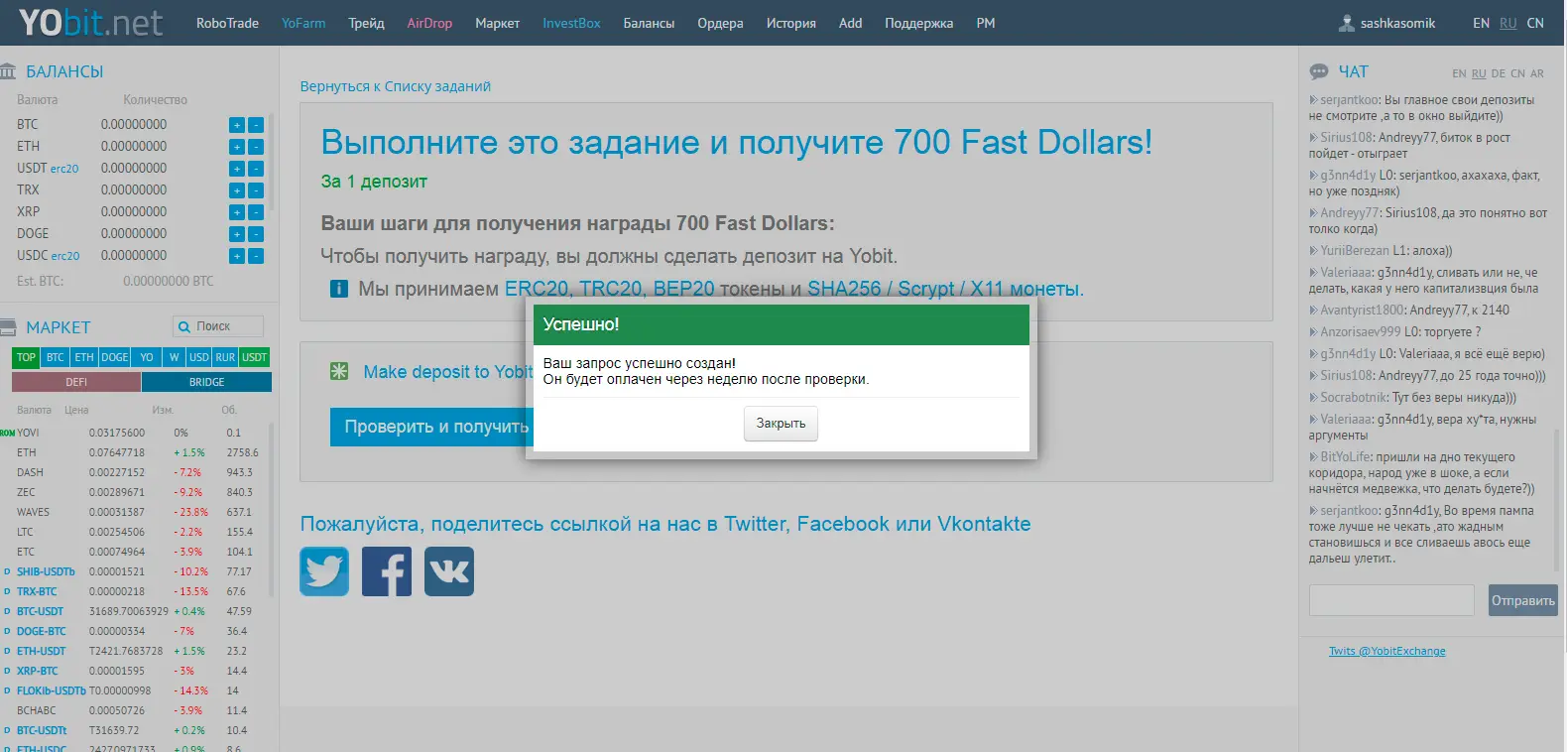Viewport: 1567px width, 752px height.
Task: Switch chat language to AR
Action: (1536, 73)
